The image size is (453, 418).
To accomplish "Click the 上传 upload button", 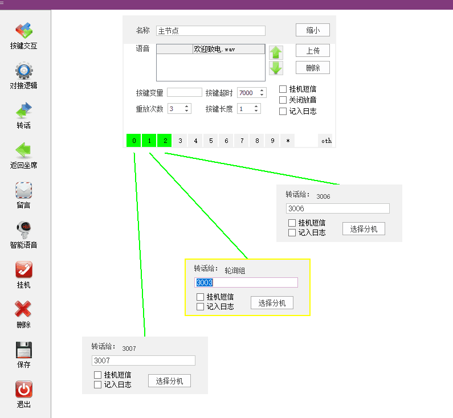I will coord(313,51).
